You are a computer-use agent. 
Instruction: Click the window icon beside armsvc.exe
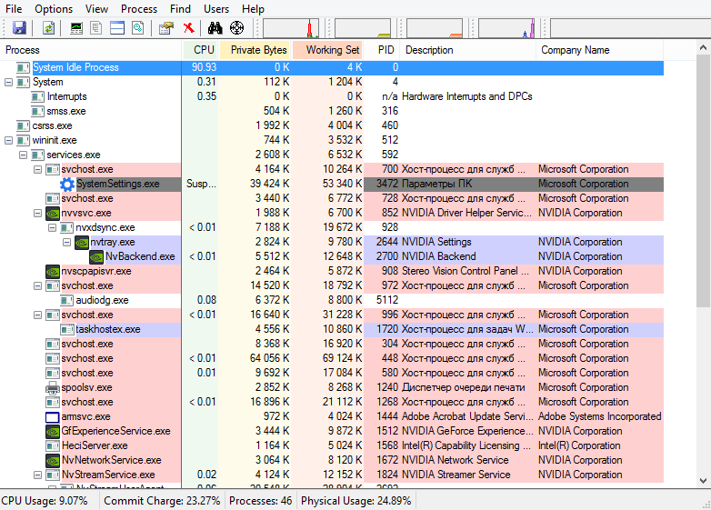53,416
